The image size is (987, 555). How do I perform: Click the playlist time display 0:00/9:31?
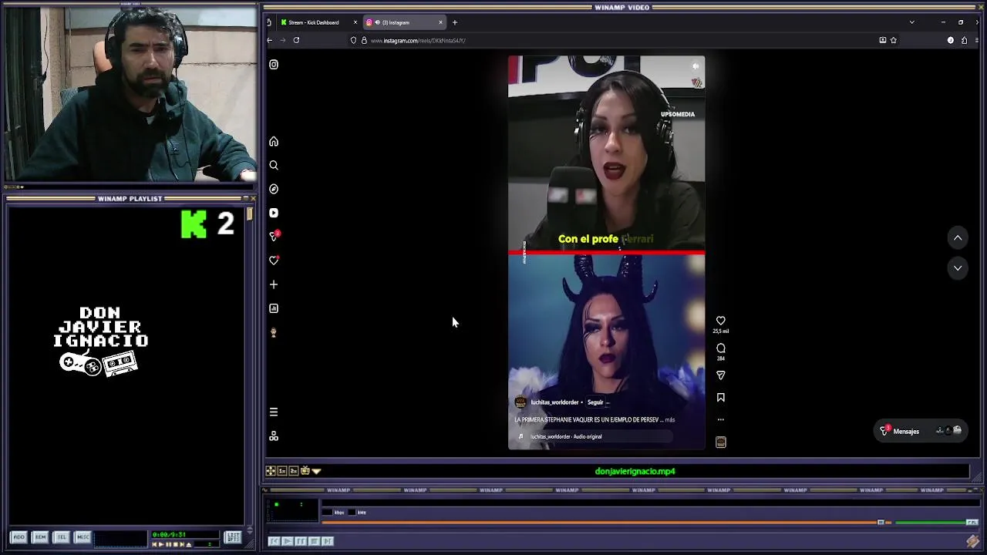click(169, 534)
